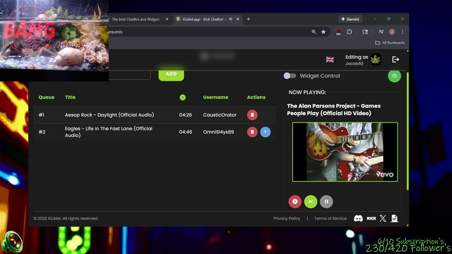The height and width of the screenshot is (254, 452).
Task: Mute the Kicklet.app tab audio
Action: coord(230,19)
